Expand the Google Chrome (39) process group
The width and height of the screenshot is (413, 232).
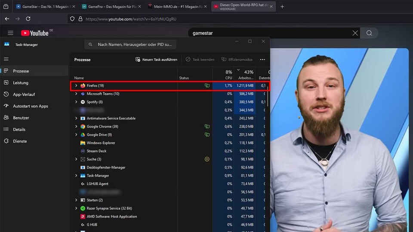[76, 127]
